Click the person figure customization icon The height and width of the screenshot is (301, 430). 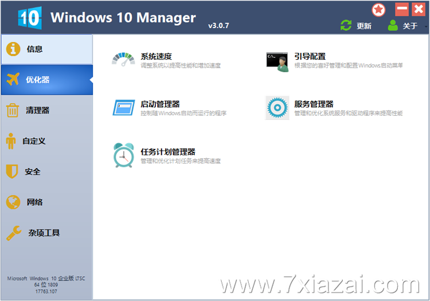click(x=11, y=141)
